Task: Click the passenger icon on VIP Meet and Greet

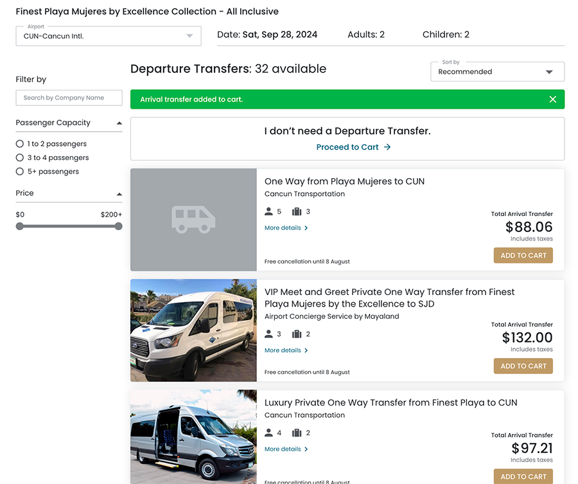Action: [268, 334]
